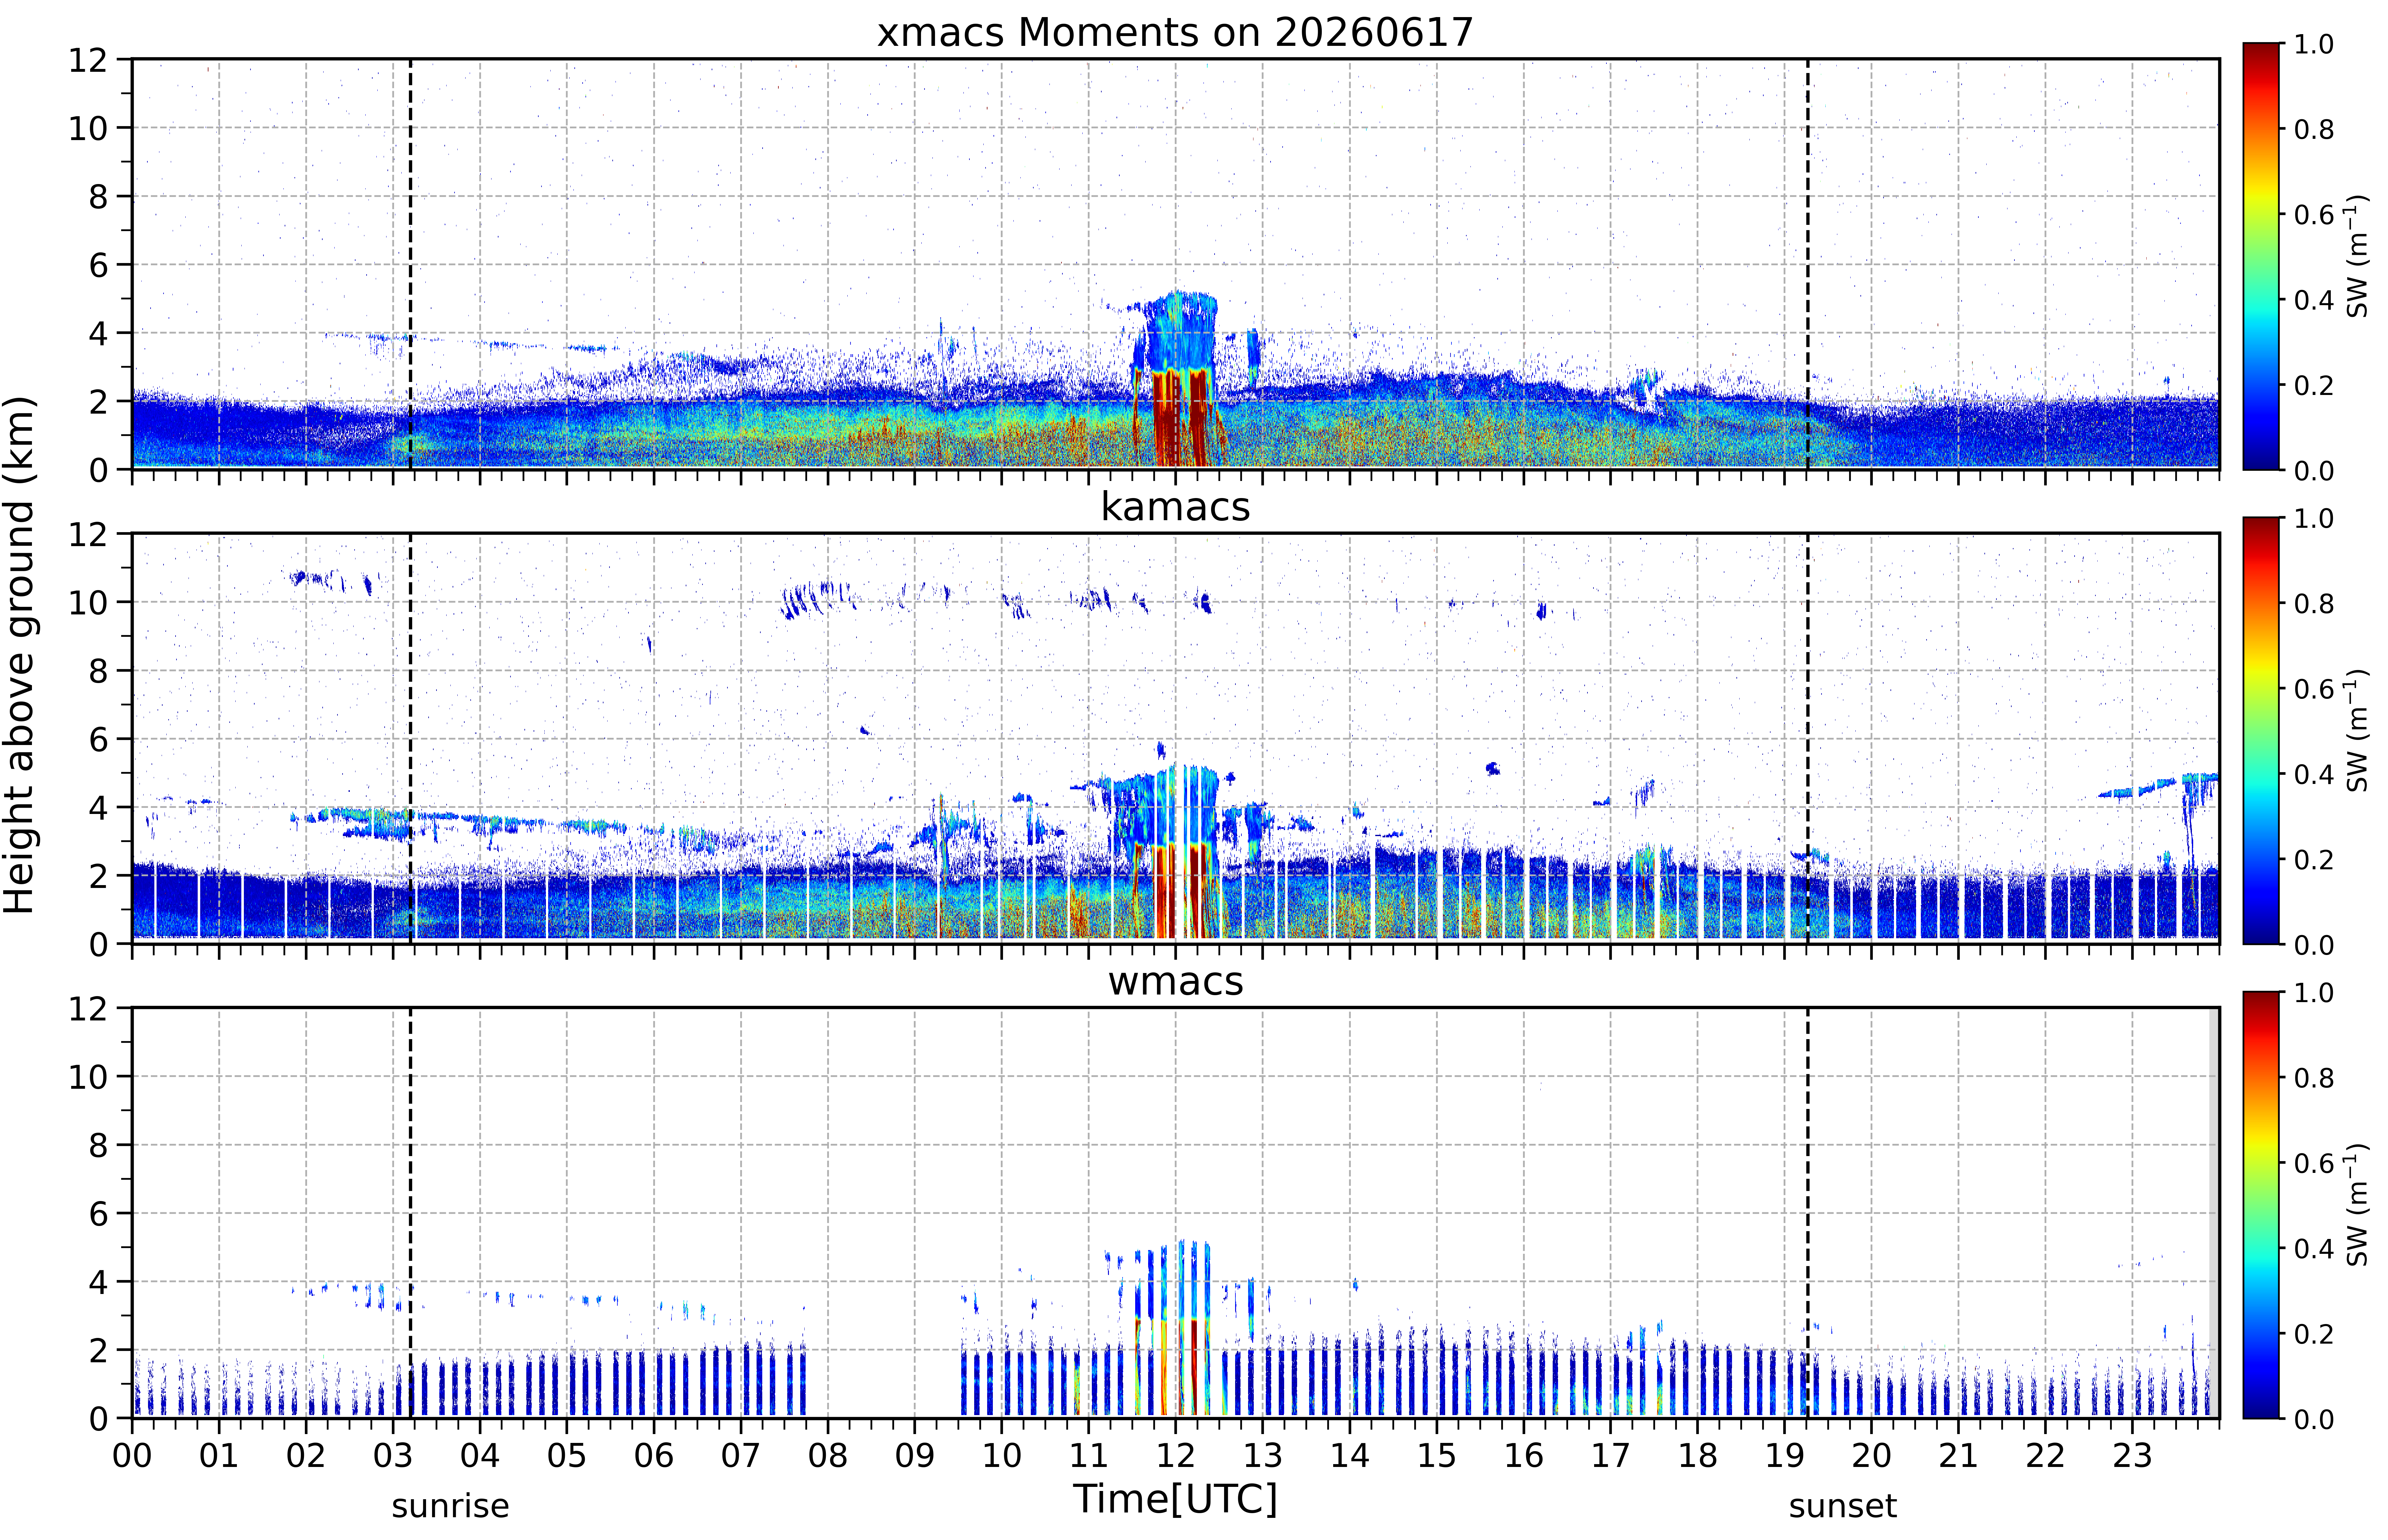Click the xmacs panel SW colorbar
Image resolution: width=2388 pixels, height=1540 pixels.
click(x=2261, y=256)
